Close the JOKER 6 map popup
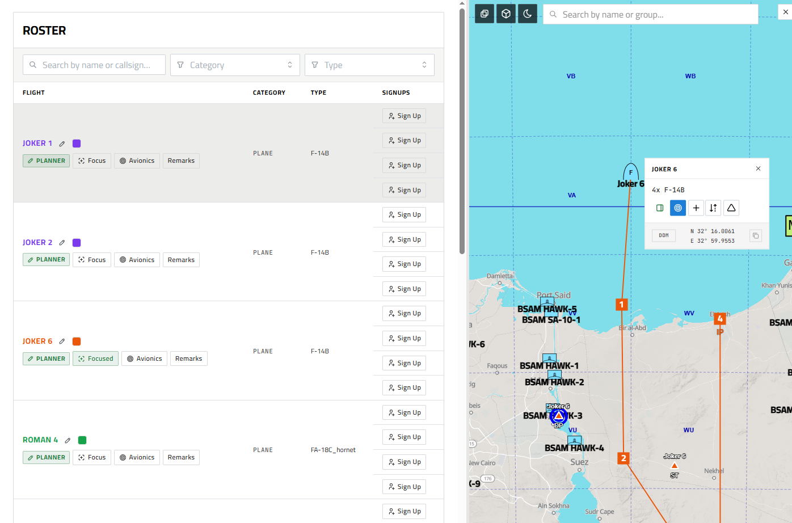792x523 pixels. coord(759,168)
